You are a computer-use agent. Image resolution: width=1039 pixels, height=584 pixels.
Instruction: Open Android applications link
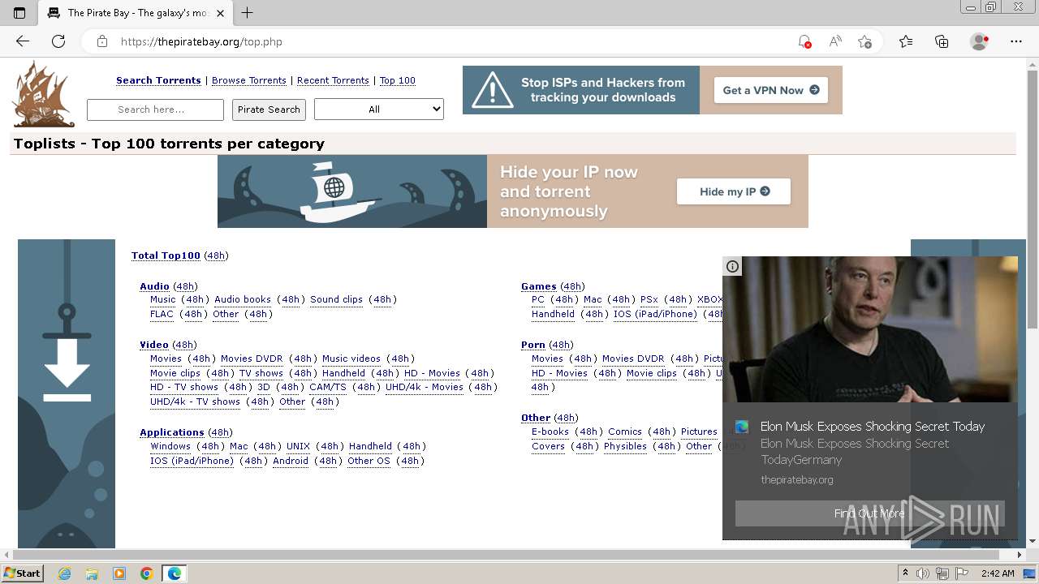click(x=291, y=461)
